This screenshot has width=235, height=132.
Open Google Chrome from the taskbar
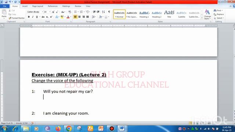(x=69, y=129)
